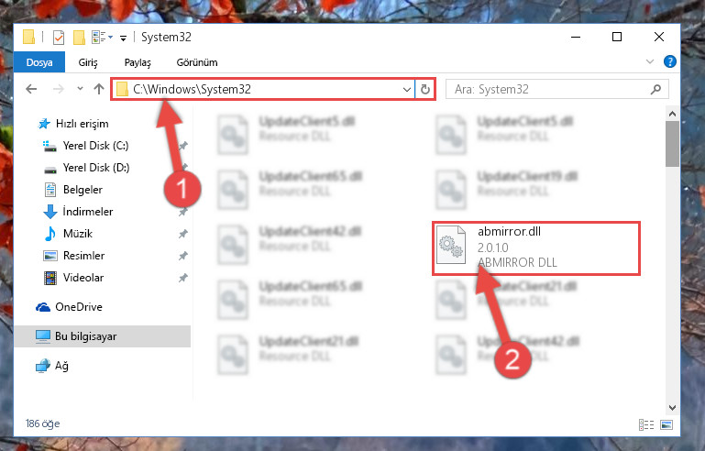The image size is (705, 451).
Task: Select the abmirror.dll file
Action: click(x=536, y=247)
